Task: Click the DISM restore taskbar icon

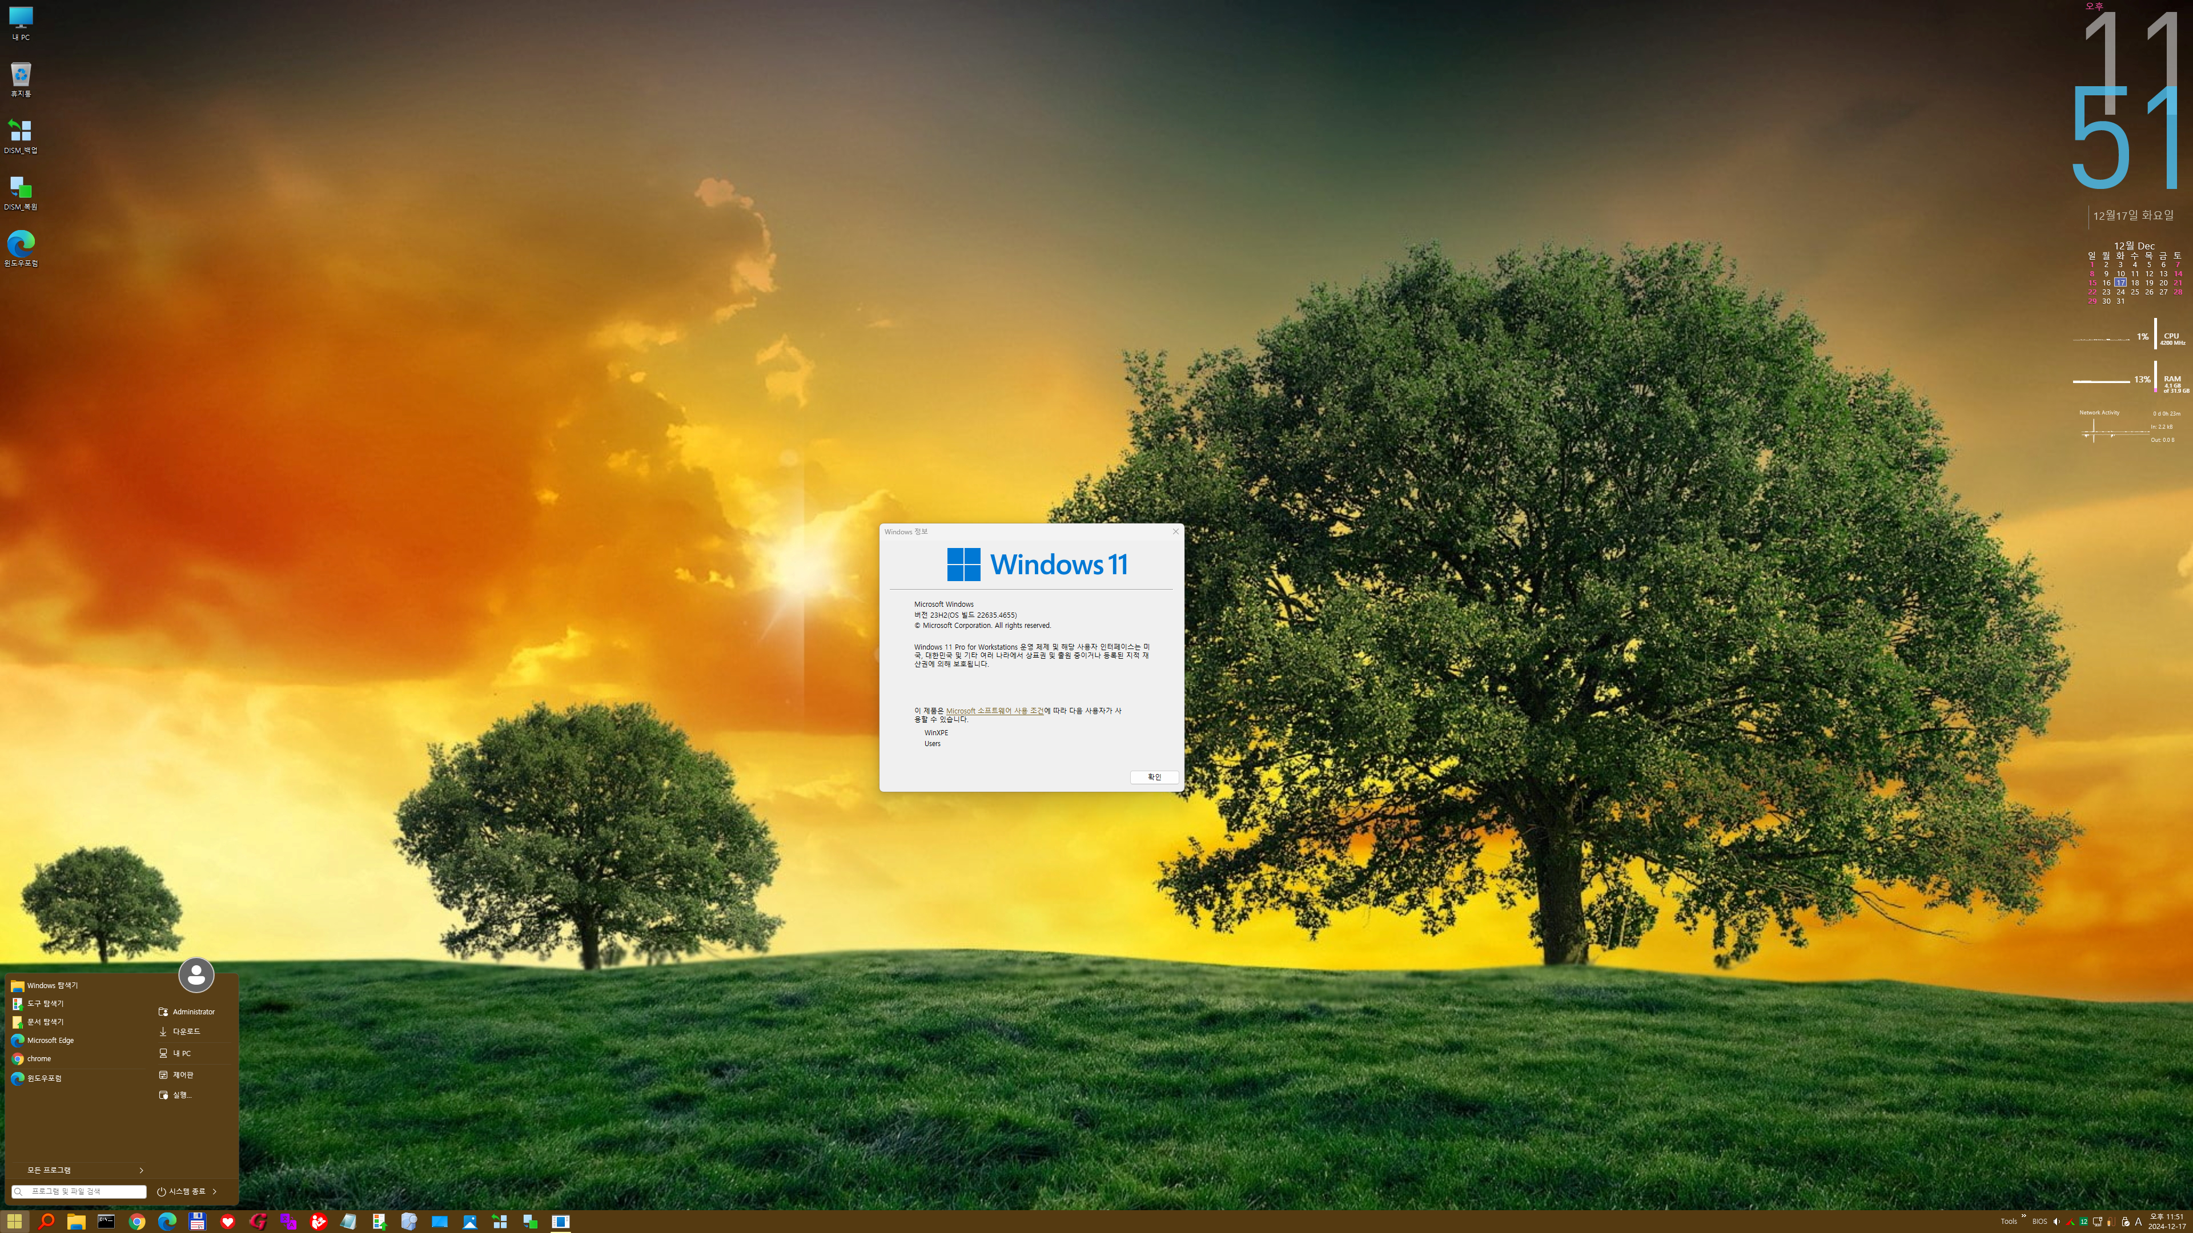Action: 531,1221
